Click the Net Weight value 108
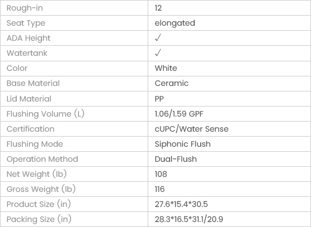The height and width of the screenshot is (227, 311). click(x=161, y=174)
